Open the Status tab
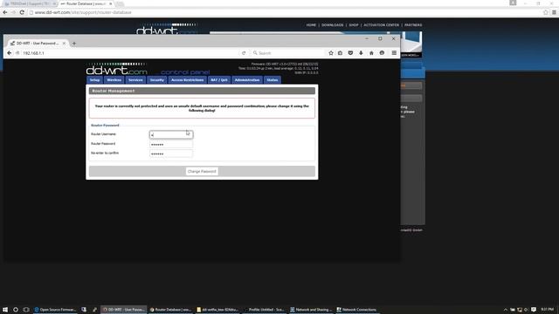559x314 pixels. [273, 80]
